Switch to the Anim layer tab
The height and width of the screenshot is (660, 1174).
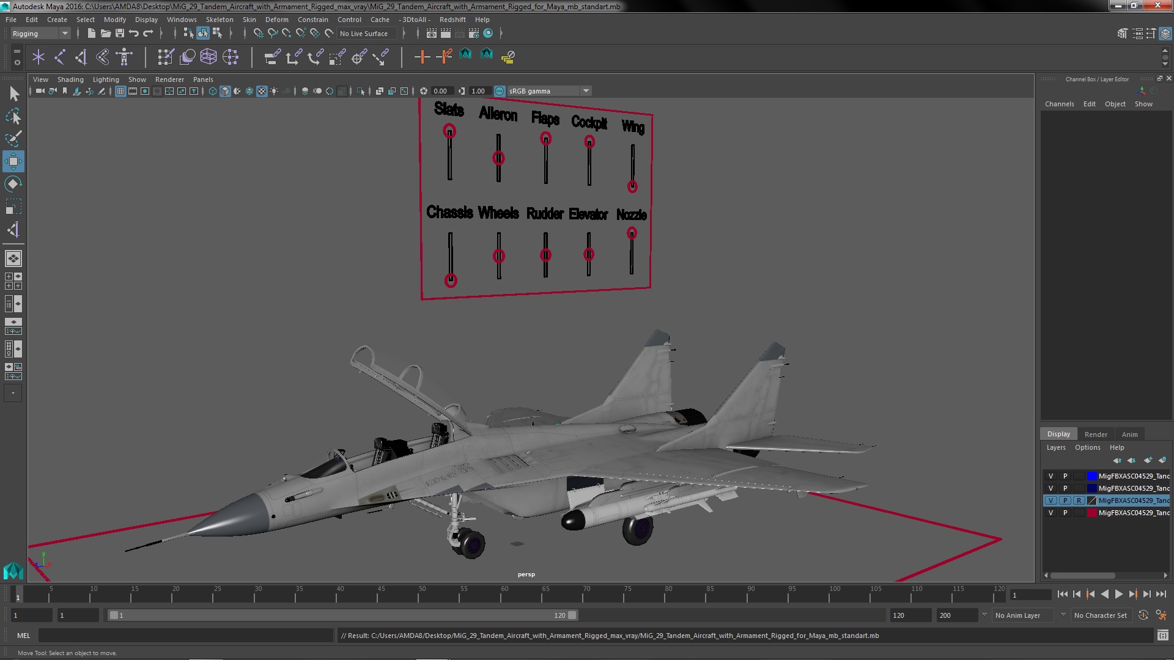tap(1129, 435)
